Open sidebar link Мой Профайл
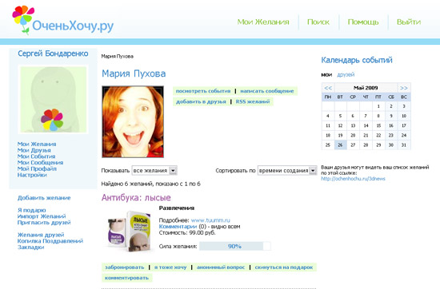Image resolution: width=440 pixels, height=289 pixels. tap(37, 168)
